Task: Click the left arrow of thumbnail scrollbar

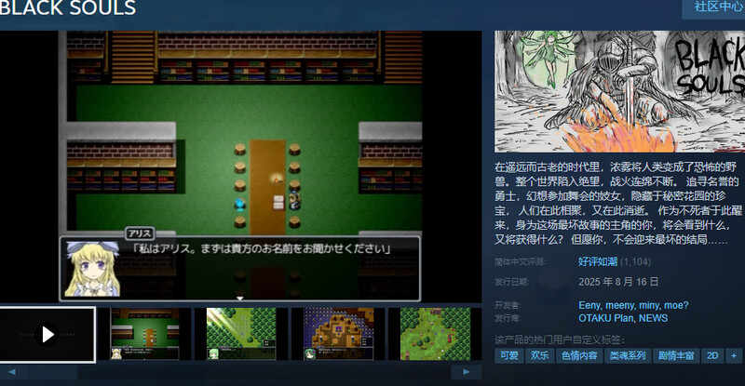Action: [12, 372]
